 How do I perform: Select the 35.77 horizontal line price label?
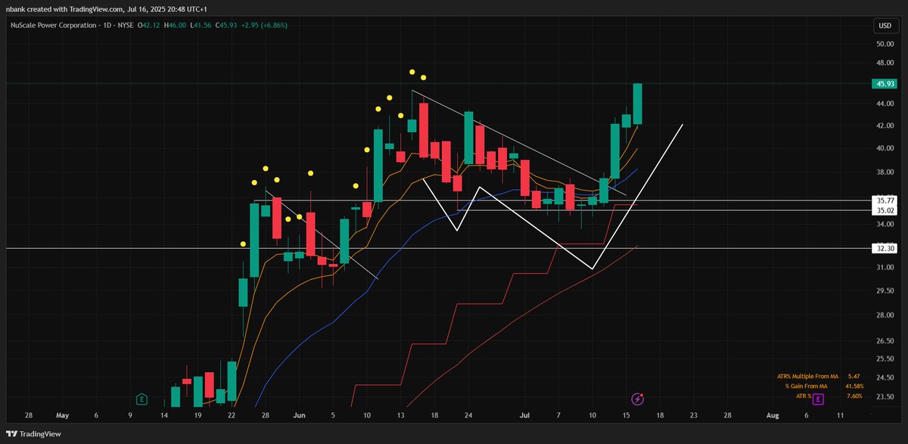(884, 200)
